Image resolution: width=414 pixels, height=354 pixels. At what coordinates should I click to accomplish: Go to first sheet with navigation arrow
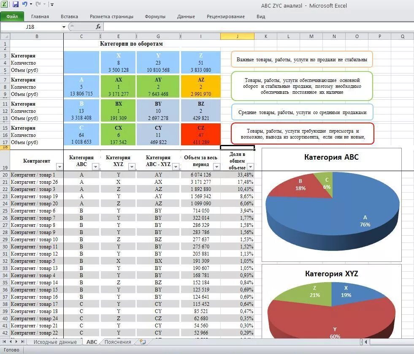coord(4,342)
